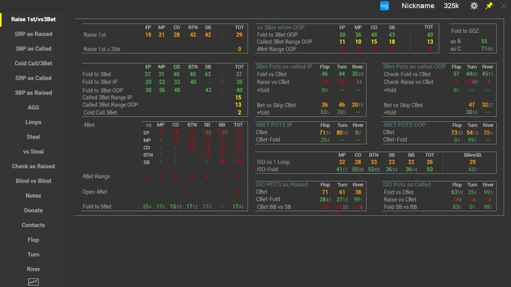This screenshot has height=287, width=511.
Task: Click the ISO-Fold label
Action: coord(267,169)
